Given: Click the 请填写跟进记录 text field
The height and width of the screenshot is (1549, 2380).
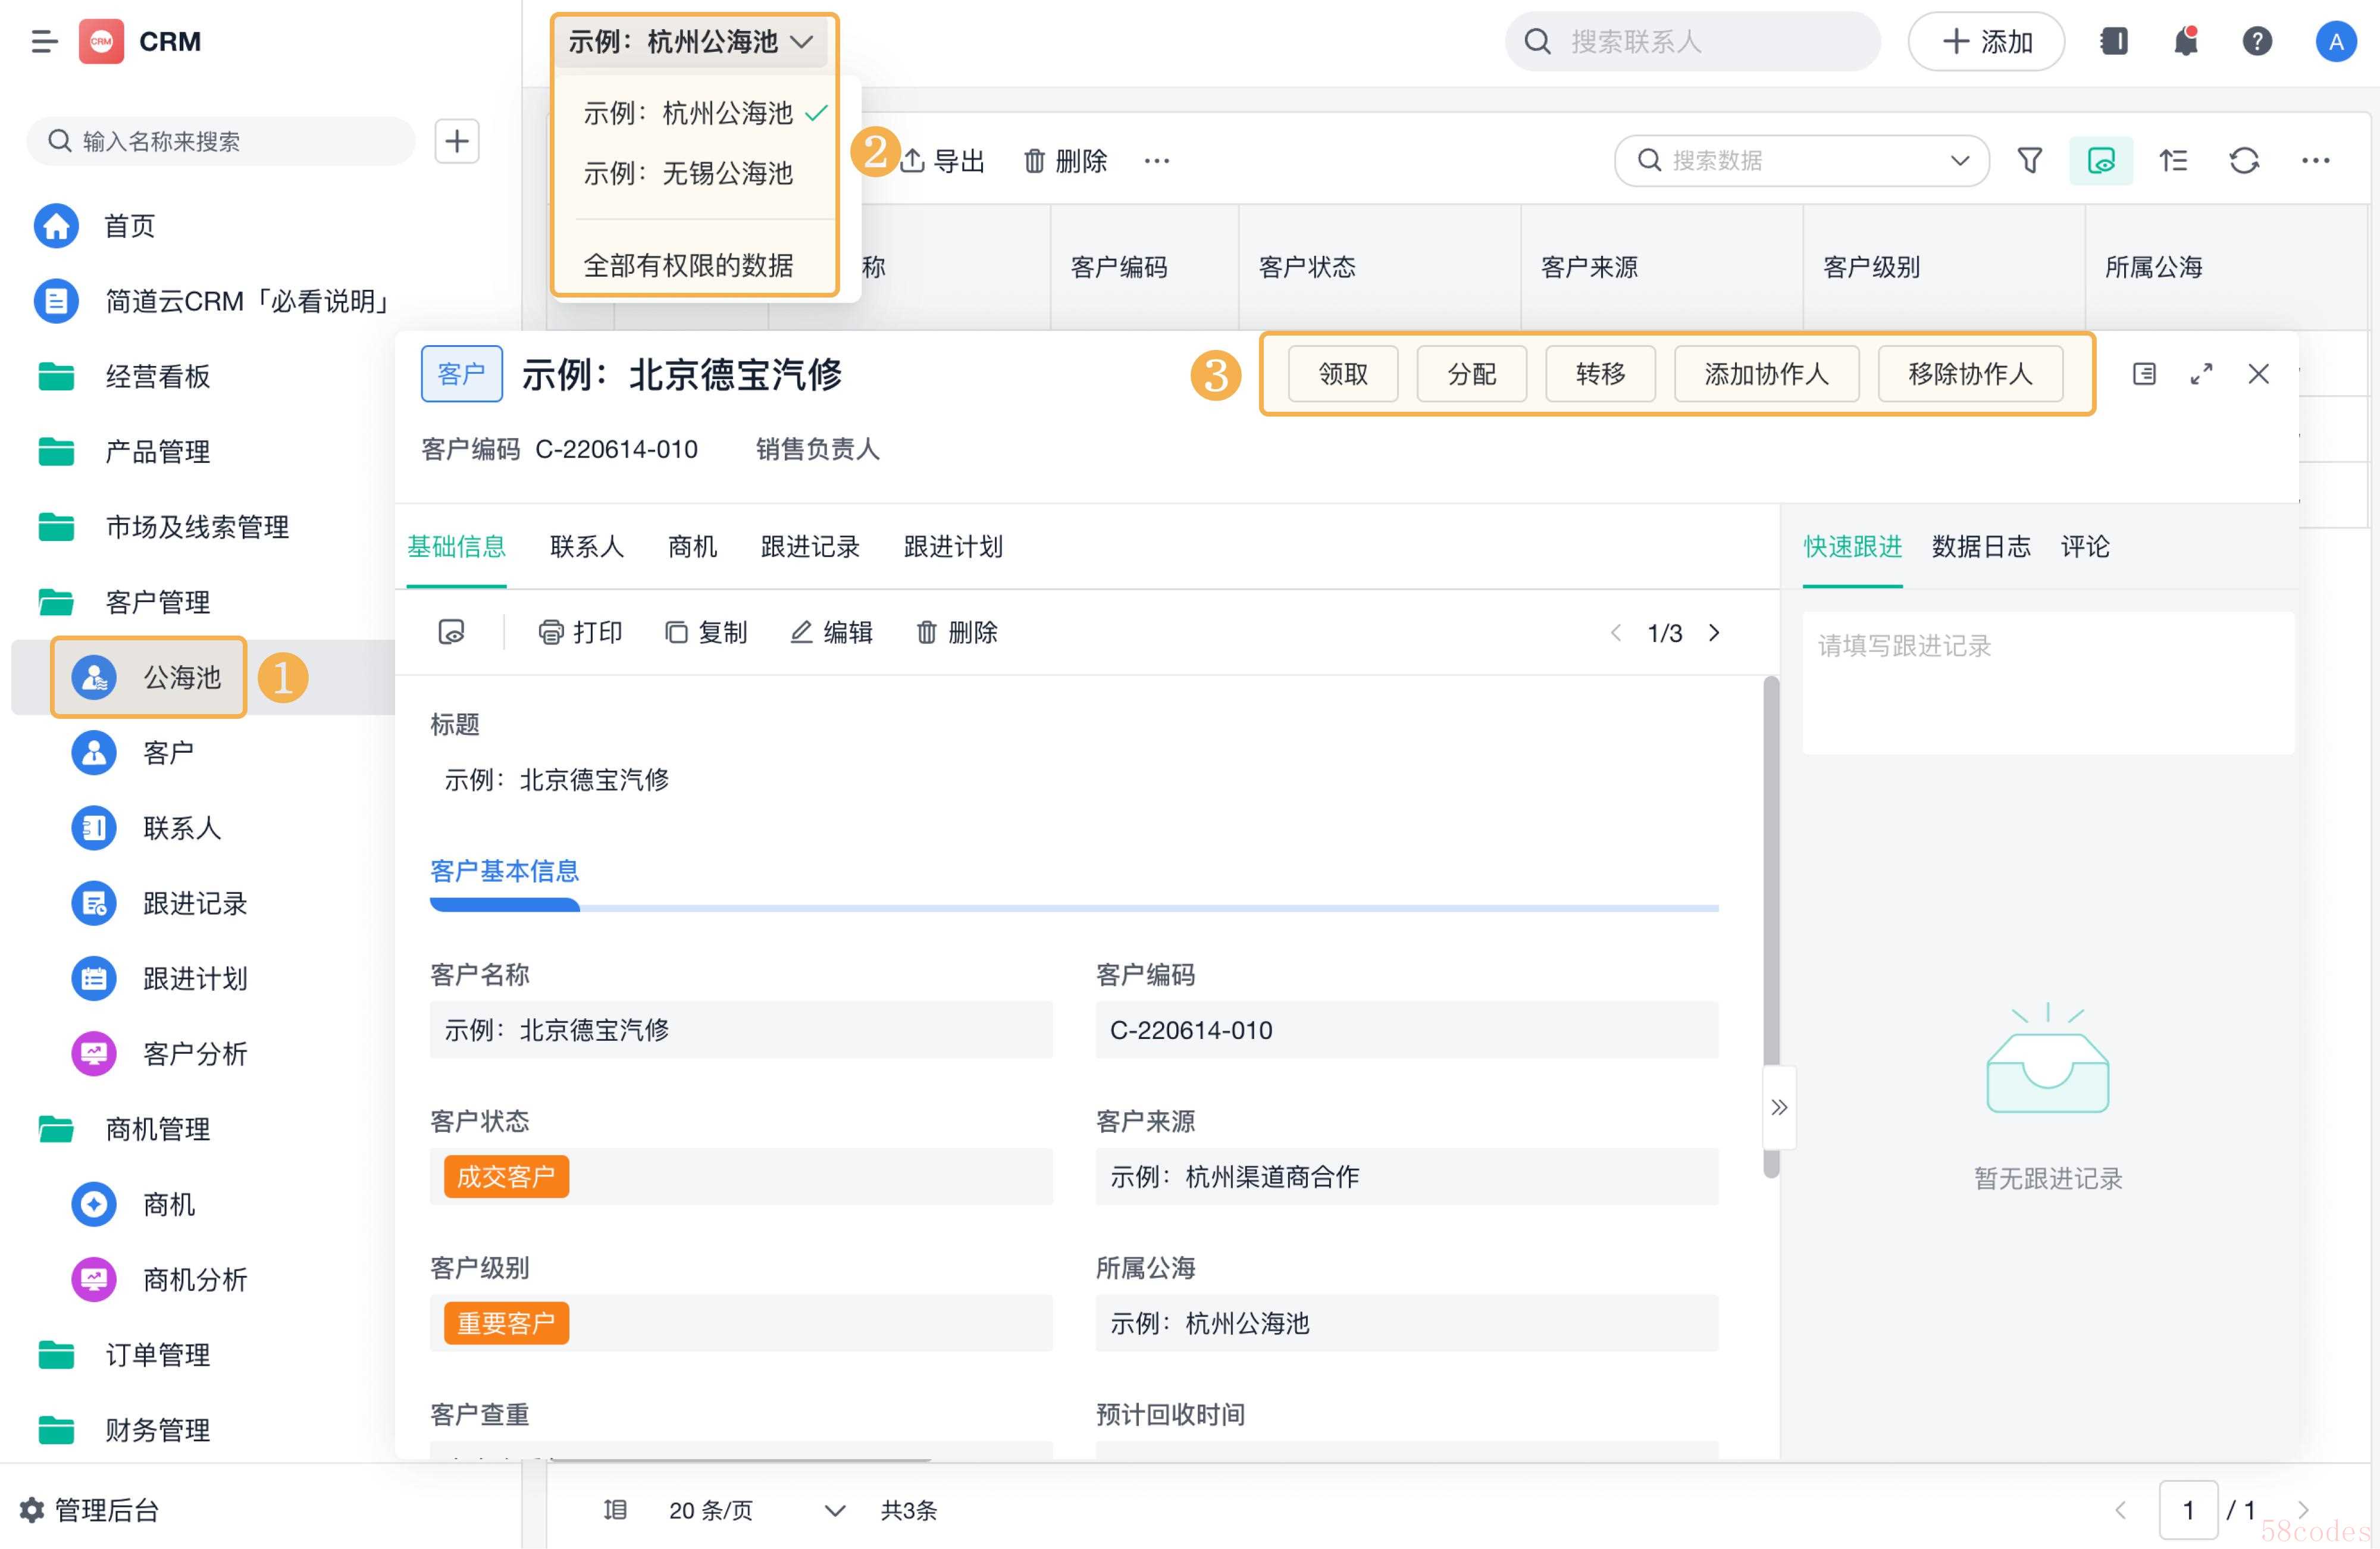Looking at the screenshot, I should tap(2047, 682).
